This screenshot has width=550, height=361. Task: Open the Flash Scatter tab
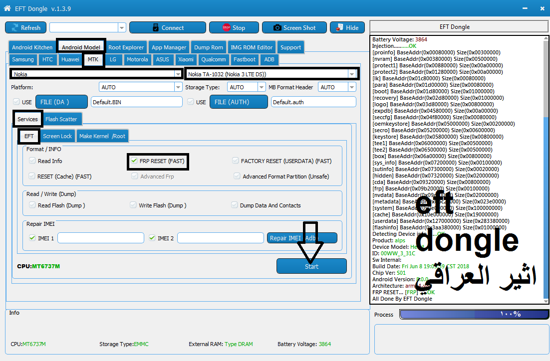[61, 119]
